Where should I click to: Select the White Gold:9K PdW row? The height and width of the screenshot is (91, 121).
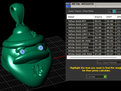pyautogui.click(x=94, y=41)
